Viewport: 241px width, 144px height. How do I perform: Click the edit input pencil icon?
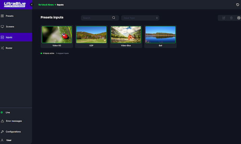tap(224, 18)
